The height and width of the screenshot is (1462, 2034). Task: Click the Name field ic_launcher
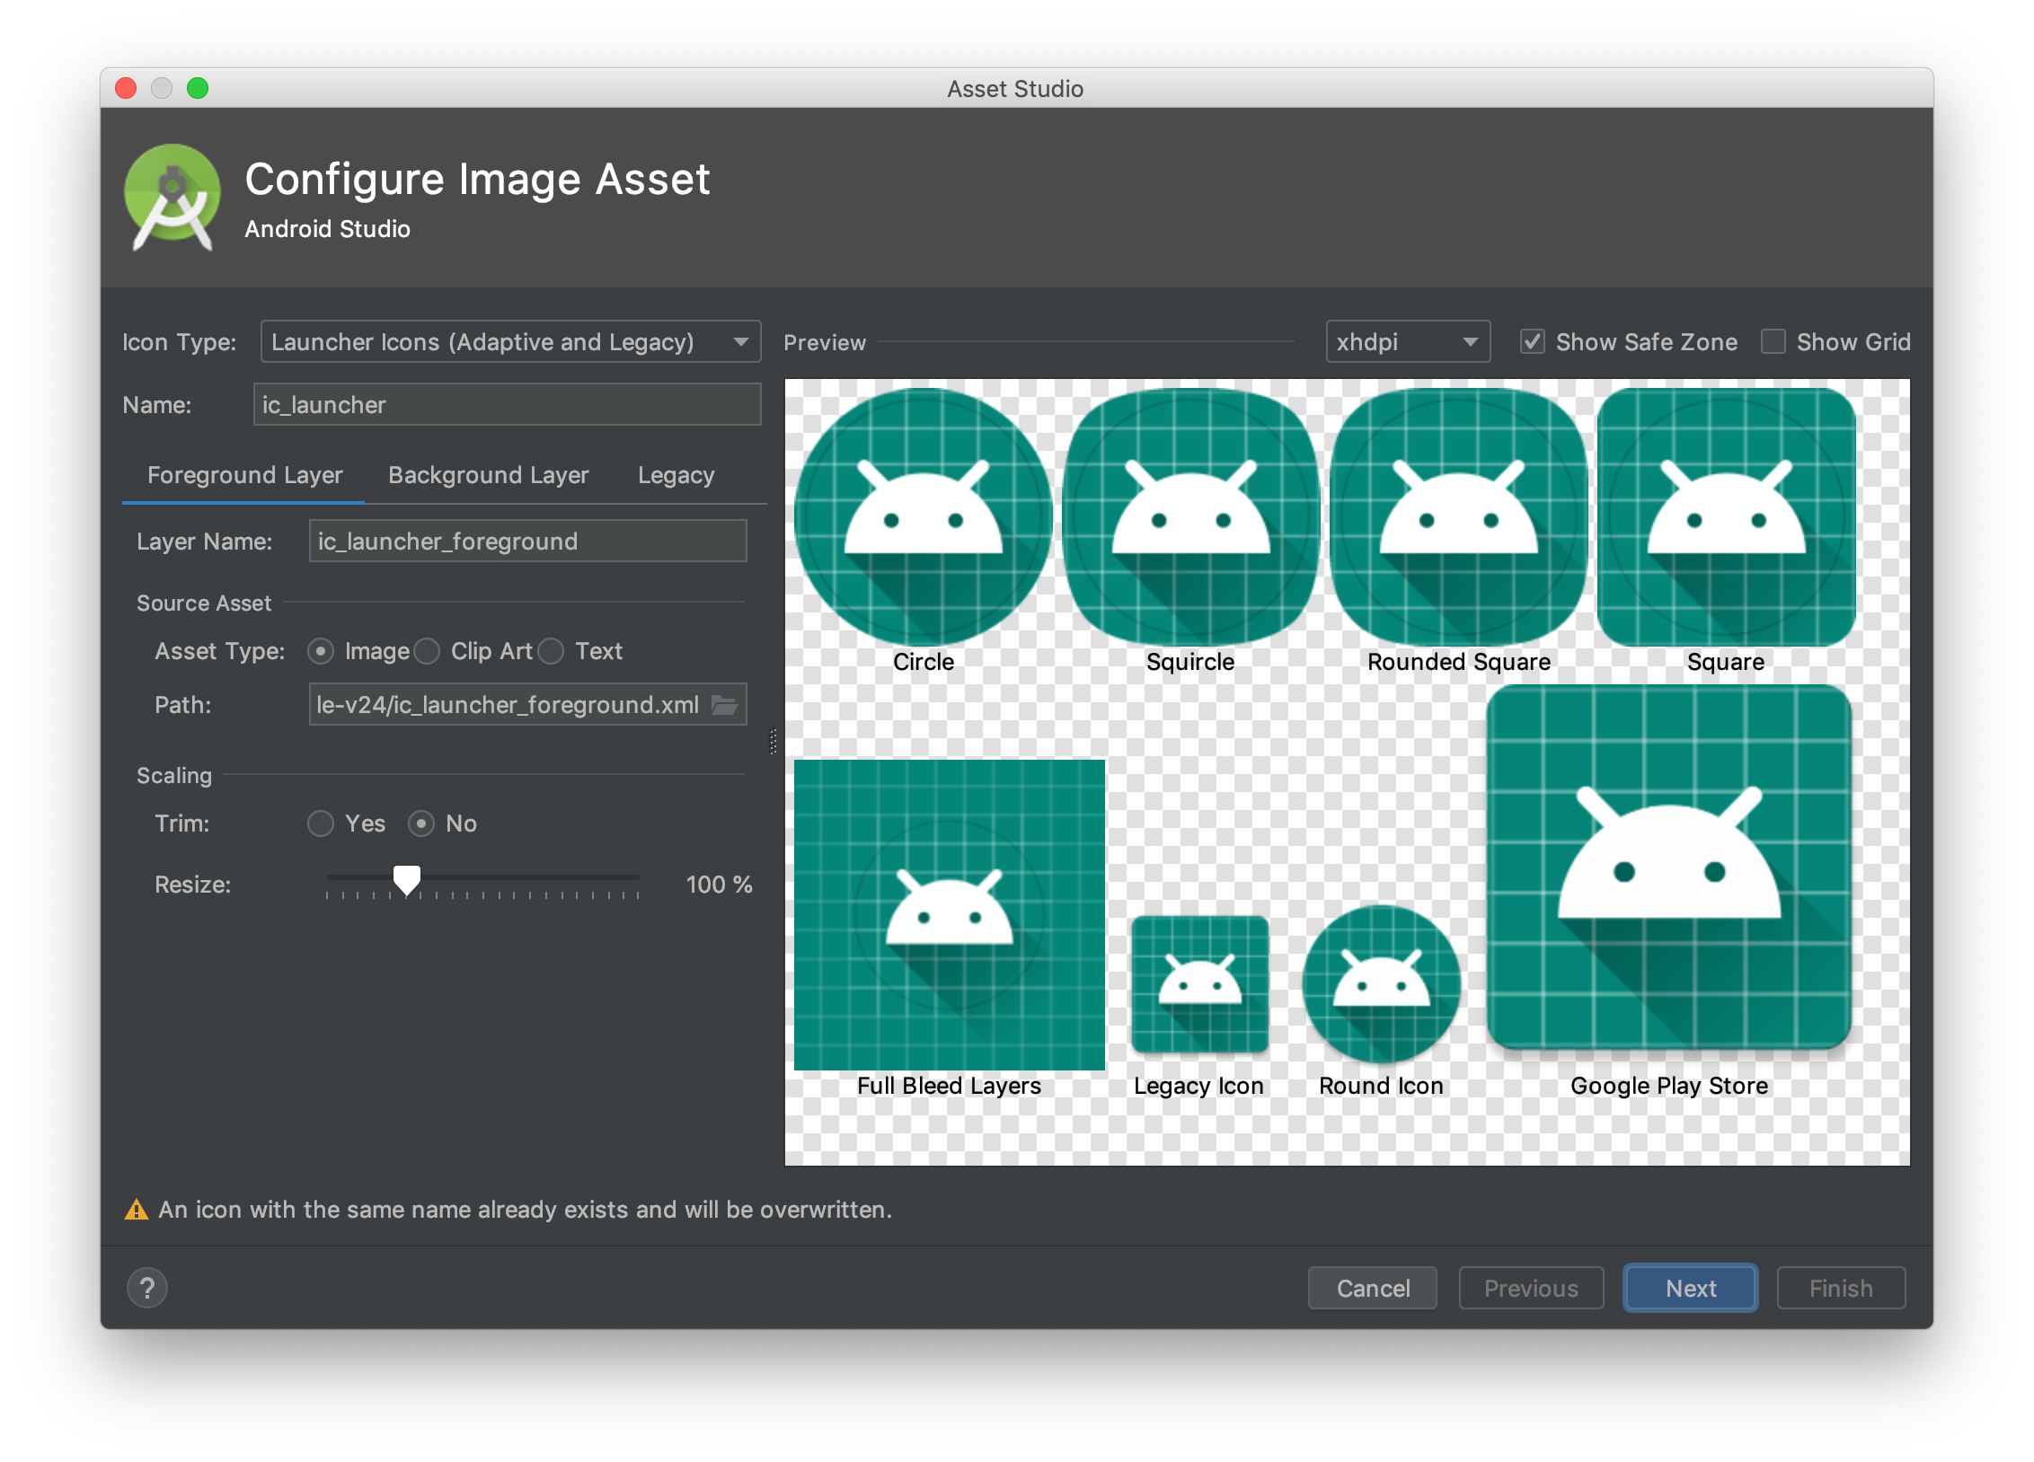[x=508, y=405]
